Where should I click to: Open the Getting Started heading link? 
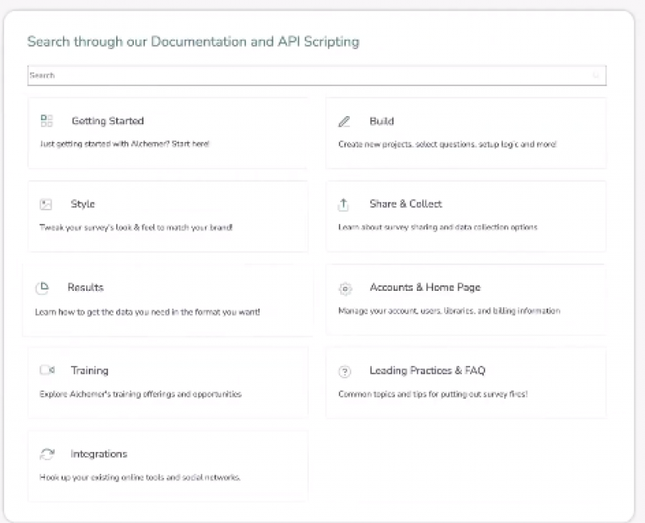click(107, 121)
